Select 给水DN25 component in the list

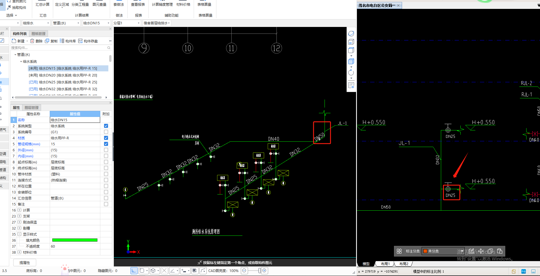[x=63, y=82]
